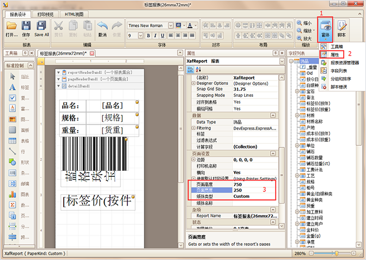Viewport: 366px width, 260px height.
Task: Click the Undo arrow icon
Action: (102, 25)
